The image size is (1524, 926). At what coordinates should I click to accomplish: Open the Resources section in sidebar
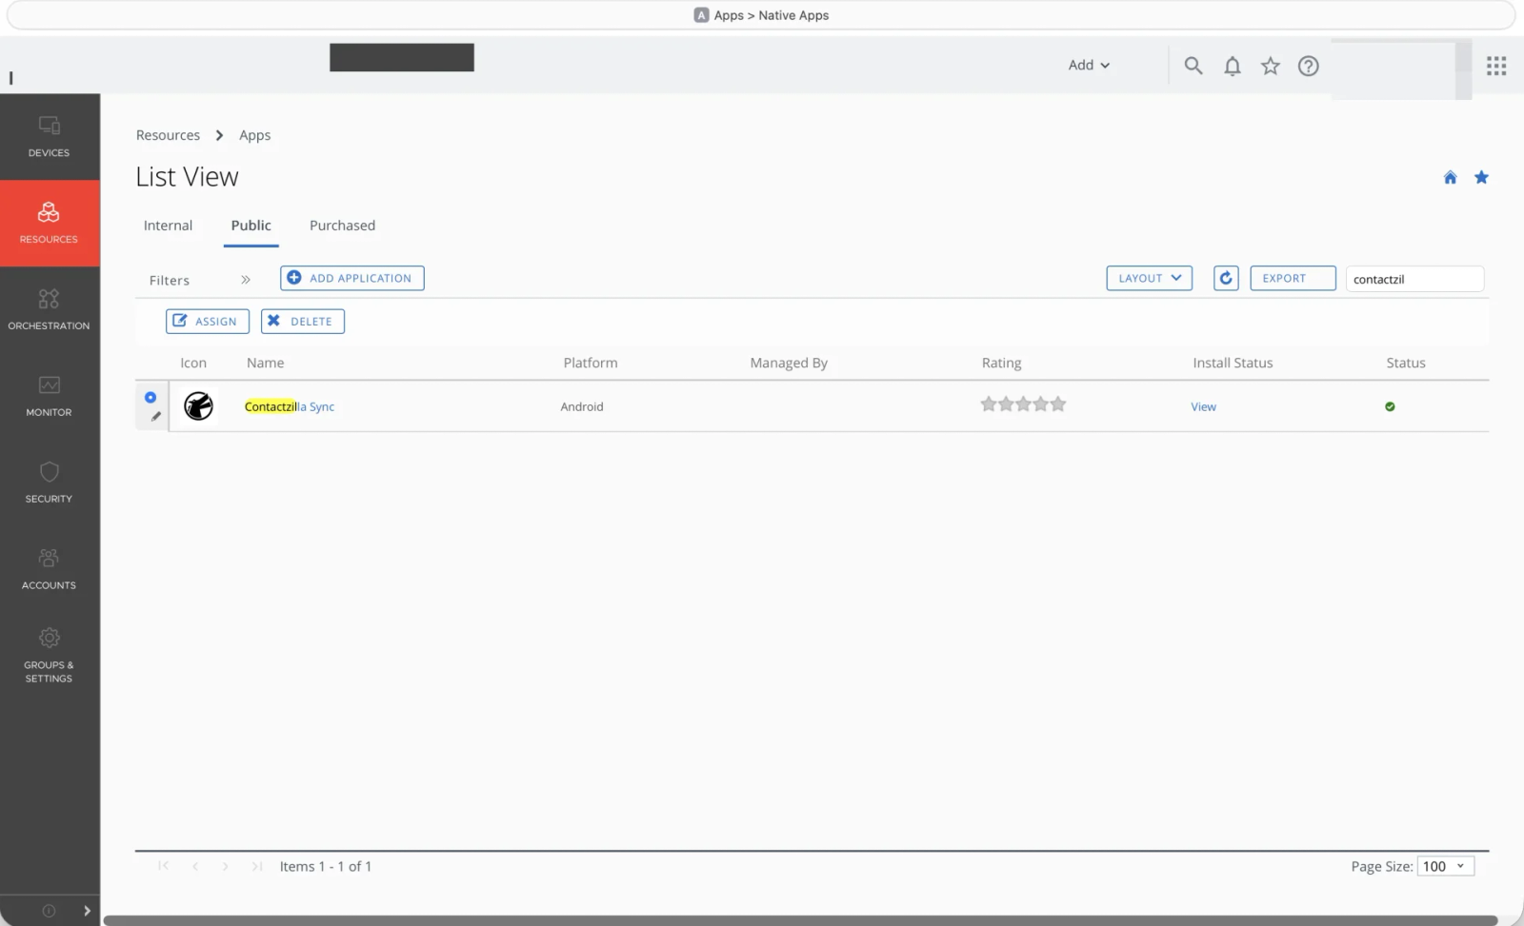pos(50,223)
